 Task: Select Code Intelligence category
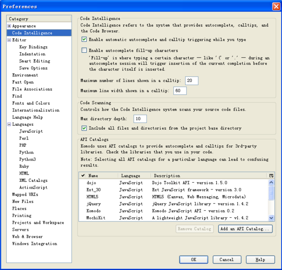tap(39, 33)
